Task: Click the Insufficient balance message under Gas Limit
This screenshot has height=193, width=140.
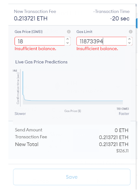Action: 97,49
